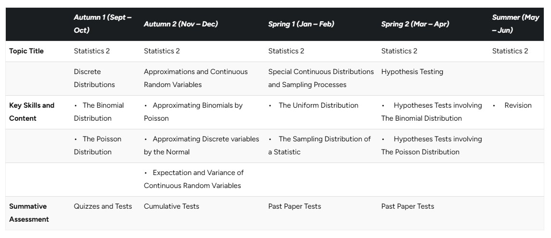Select the Spring 2 (Mar – Apr) header
The height and width of the screenshot is (238, 551).
(x=415, y=24)
